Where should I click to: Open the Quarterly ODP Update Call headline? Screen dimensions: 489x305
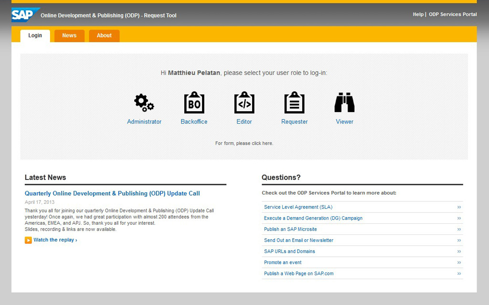click(x=112, y=193)
